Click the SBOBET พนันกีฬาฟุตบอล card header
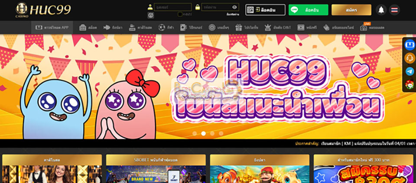 tap(156, 160)
